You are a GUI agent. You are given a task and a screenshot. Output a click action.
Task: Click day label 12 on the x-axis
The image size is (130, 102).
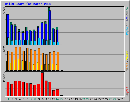tap(50, 99)
